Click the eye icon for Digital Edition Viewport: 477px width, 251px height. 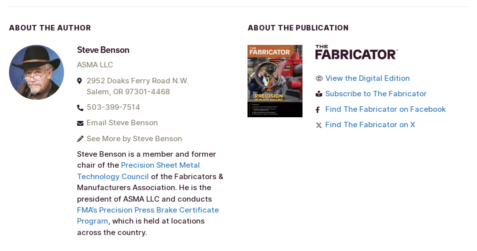pyautogui.click(x=319, y=79)
